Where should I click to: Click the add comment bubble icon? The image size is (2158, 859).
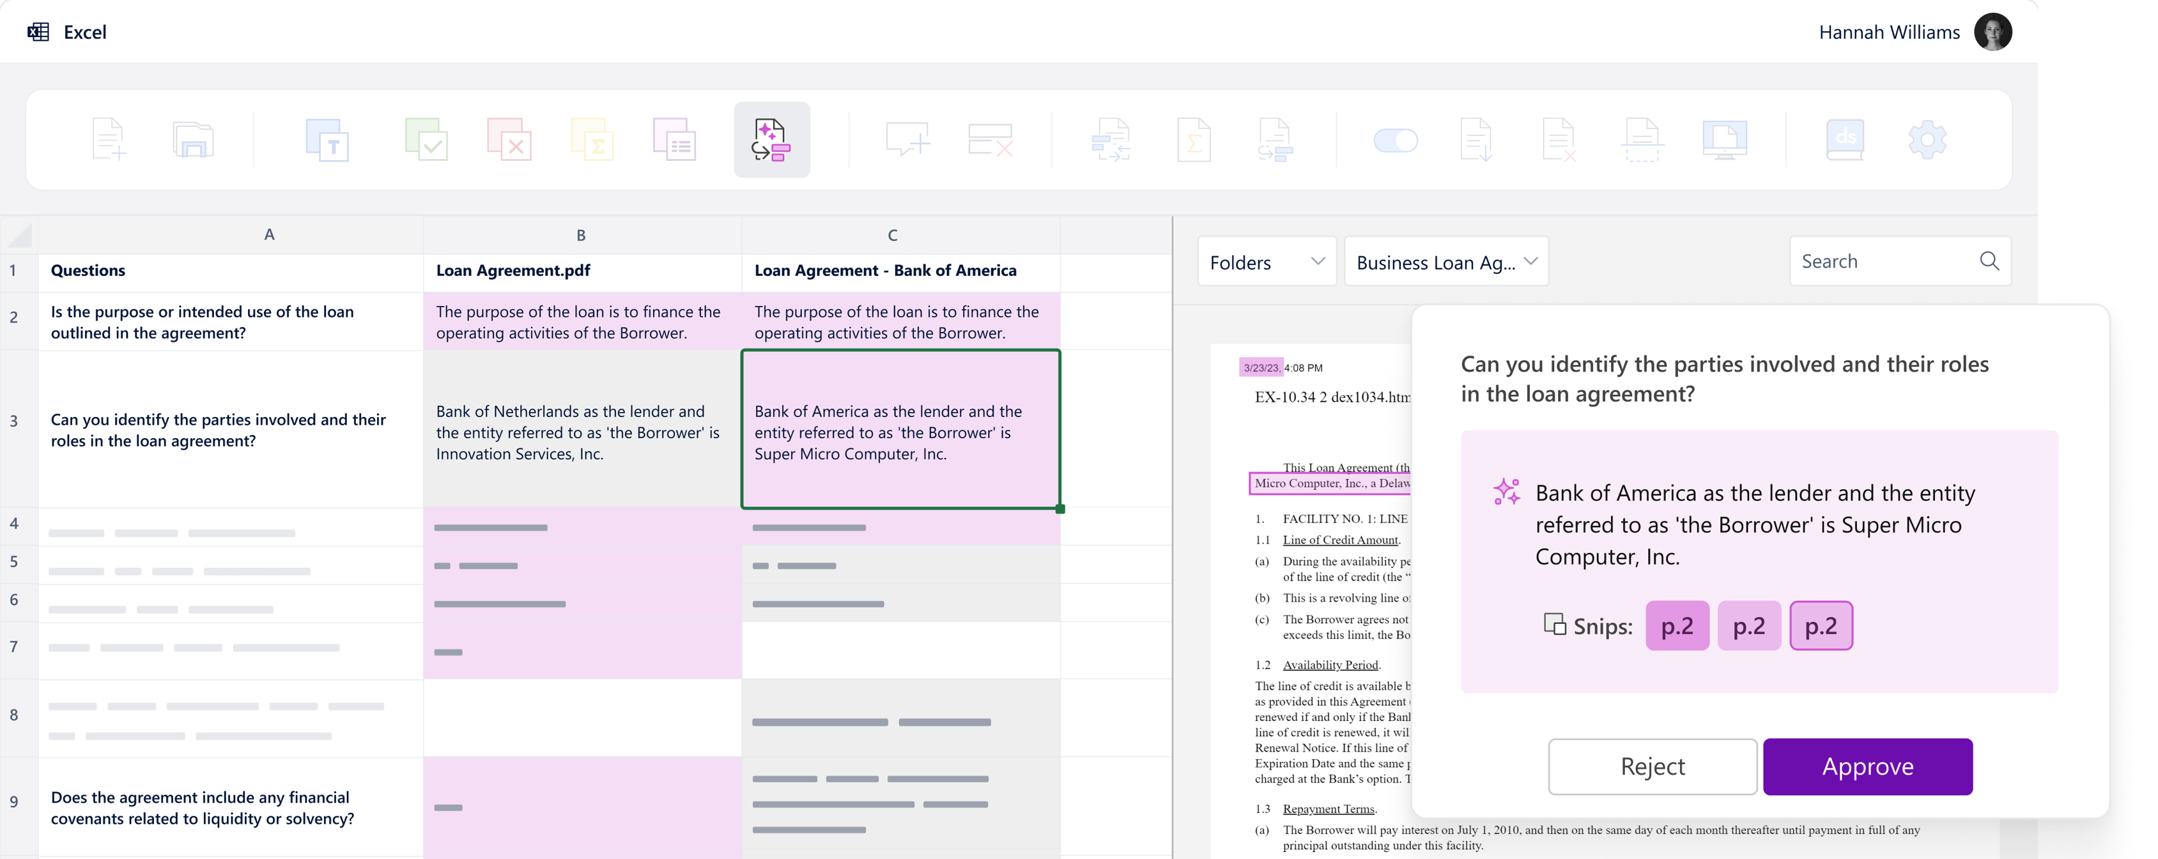point(907,139)
